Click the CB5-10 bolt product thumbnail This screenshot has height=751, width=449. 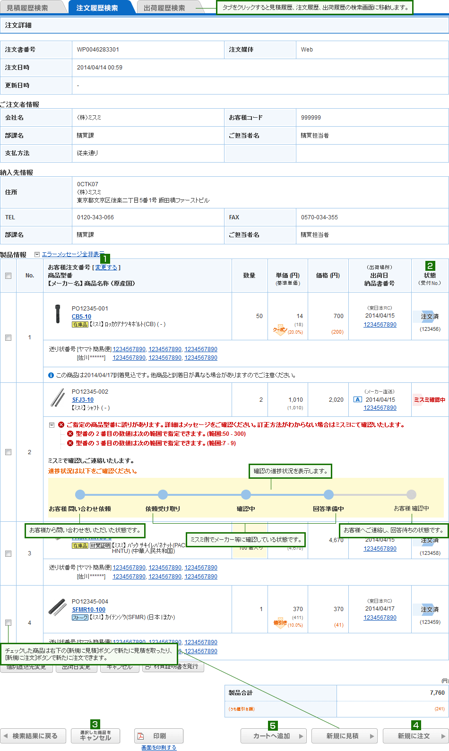point(58,314)
